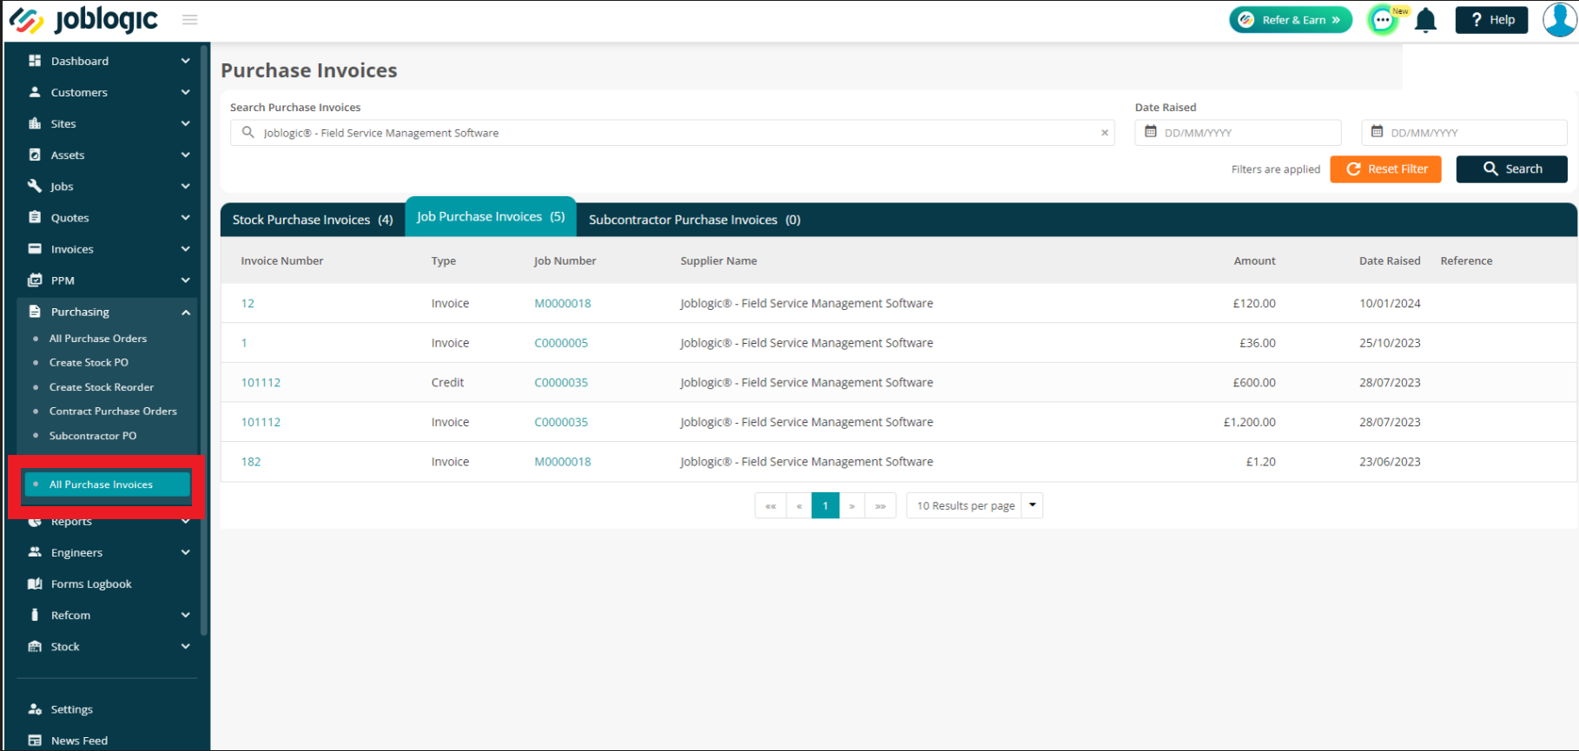Sort by Invoice Number column header
1579x751 pixels.
point(282,260)
